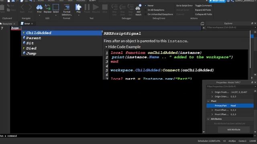257x144 pixels.
Task: Click the undo arrow in quick access bar
Action: click(31, 1)
